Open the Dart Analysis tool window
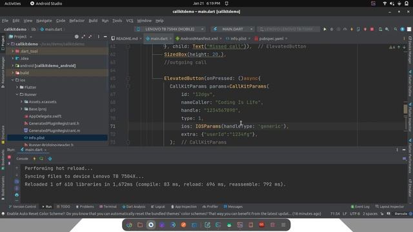This screenshot has height=232, width=413. pos(134,207)
